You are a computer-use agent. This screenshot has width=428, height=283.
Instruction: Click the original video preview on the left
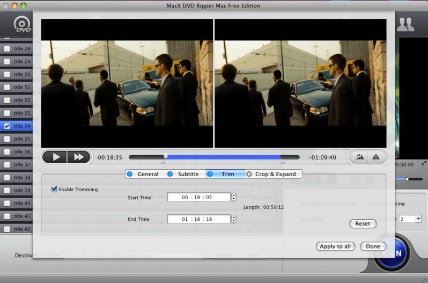pyautogui.click(x=127, y=83)
